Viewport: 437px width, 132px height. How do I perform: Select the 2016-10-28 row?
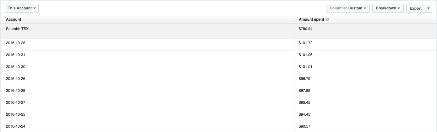click(x=218, y=44)
